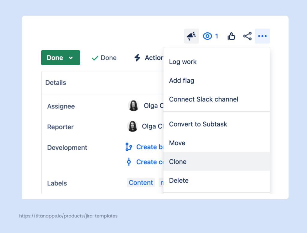307x233 pixels.
Task: Open the Done status dropdown
Action: tap(60, 58)
